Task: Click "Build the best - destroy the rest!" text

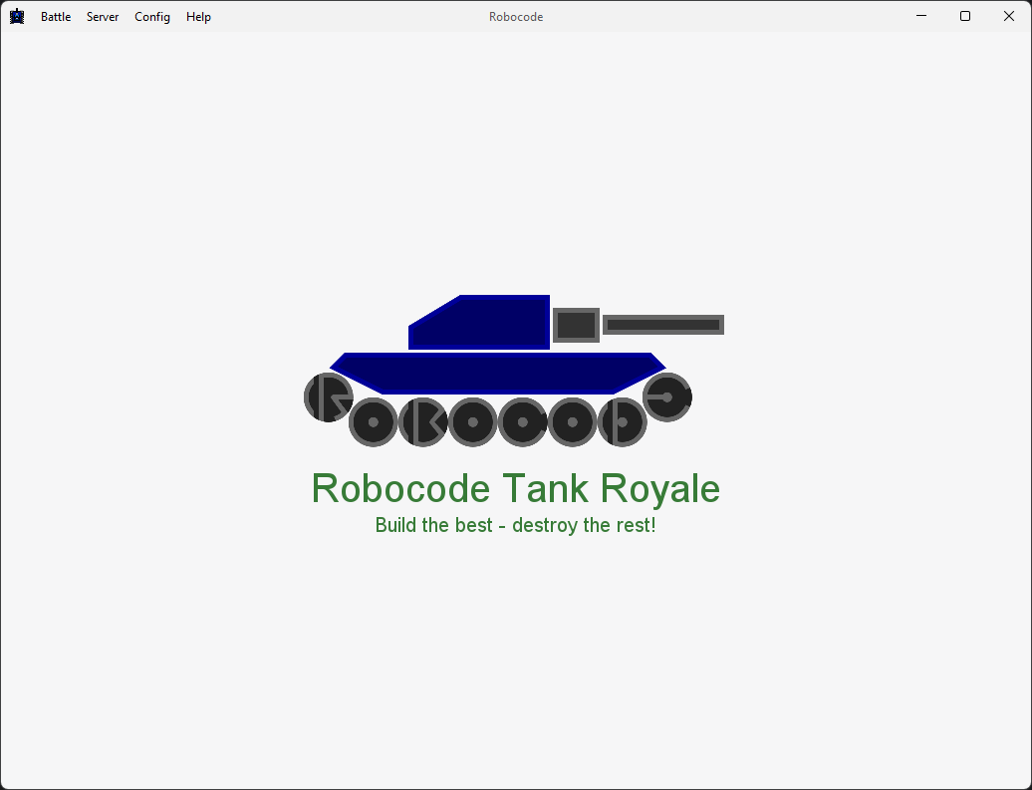Action: (x=515, y=525)
